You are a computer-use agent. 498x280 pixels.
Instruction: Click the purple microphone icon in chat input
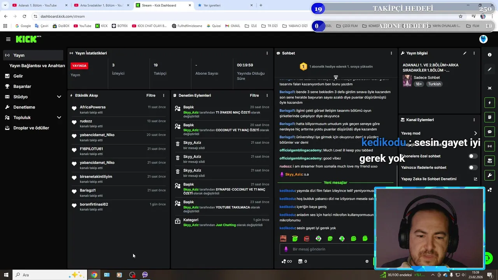[x=286, y=249]
